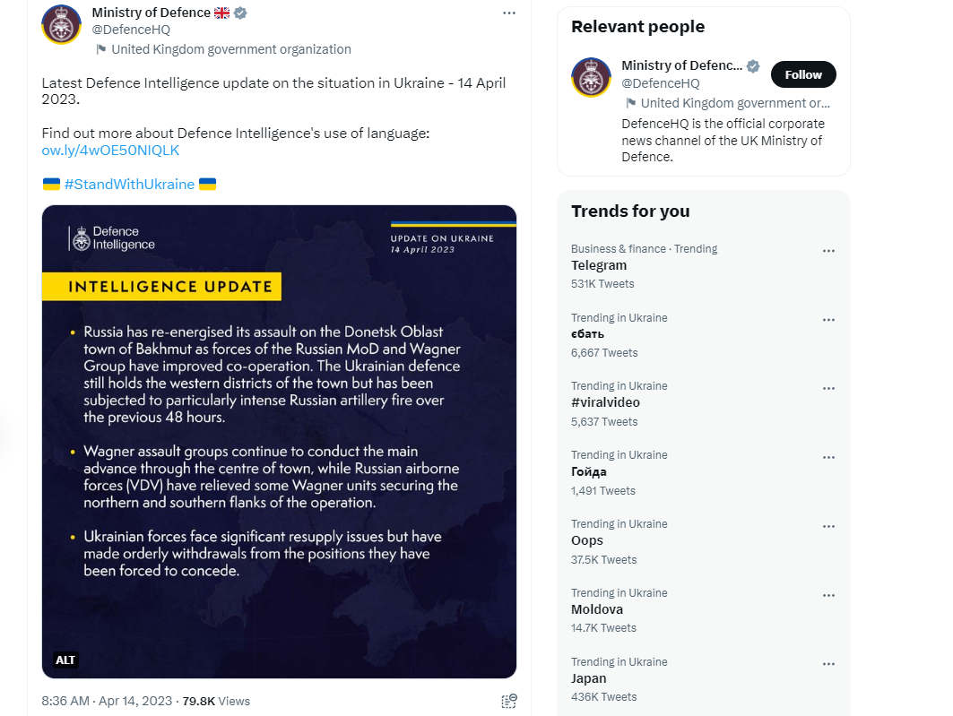Click the avatar in Relevant people panel
The image size is (953, 716).
tap(591, 77)
